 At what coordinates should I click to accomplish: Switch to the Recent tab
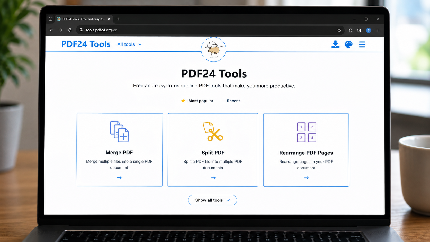233,101
